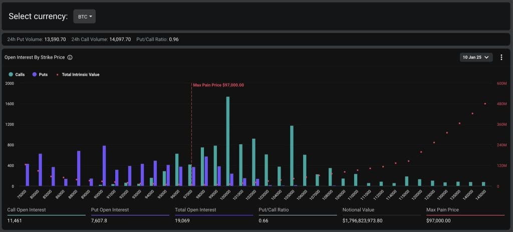513x232 pixels.
Task: Click the call bar at strike 115000
Action: point(407,181)
